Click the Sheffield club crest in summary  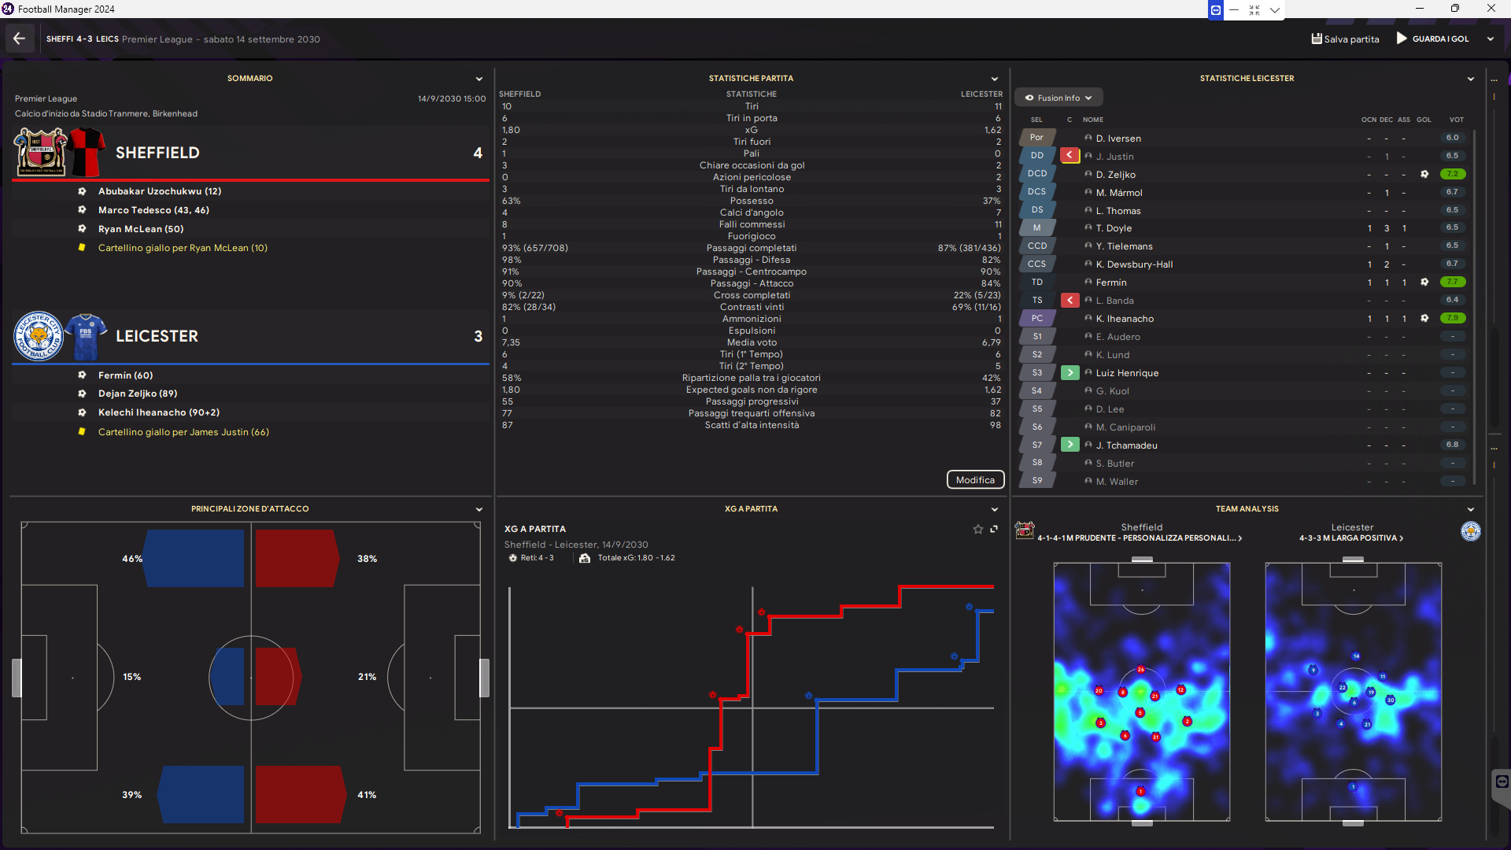pos(39,152)
